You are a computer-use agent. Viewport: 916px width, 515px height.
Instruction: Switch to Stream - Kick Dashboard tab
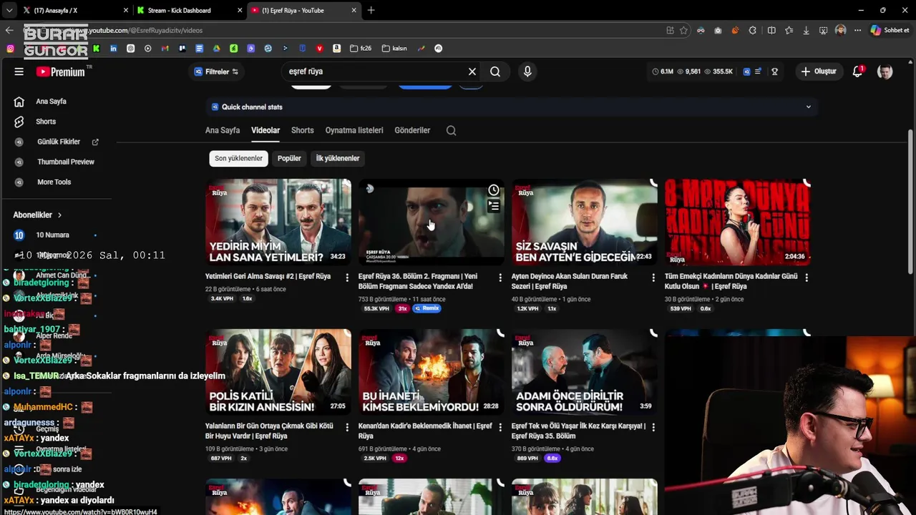pyautogui.click(x=190, y=11)
